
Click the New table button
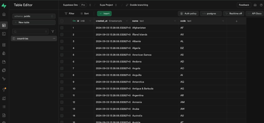(34, 22)
